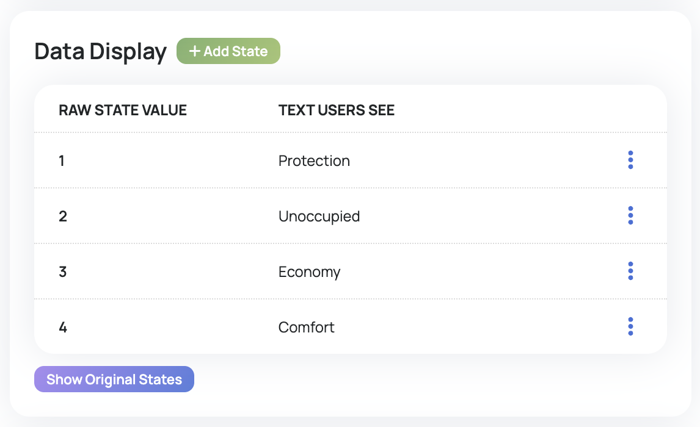Screen dimensions: 700x427
Task: Click the Economy label in the table
Action: pos(309,272)
